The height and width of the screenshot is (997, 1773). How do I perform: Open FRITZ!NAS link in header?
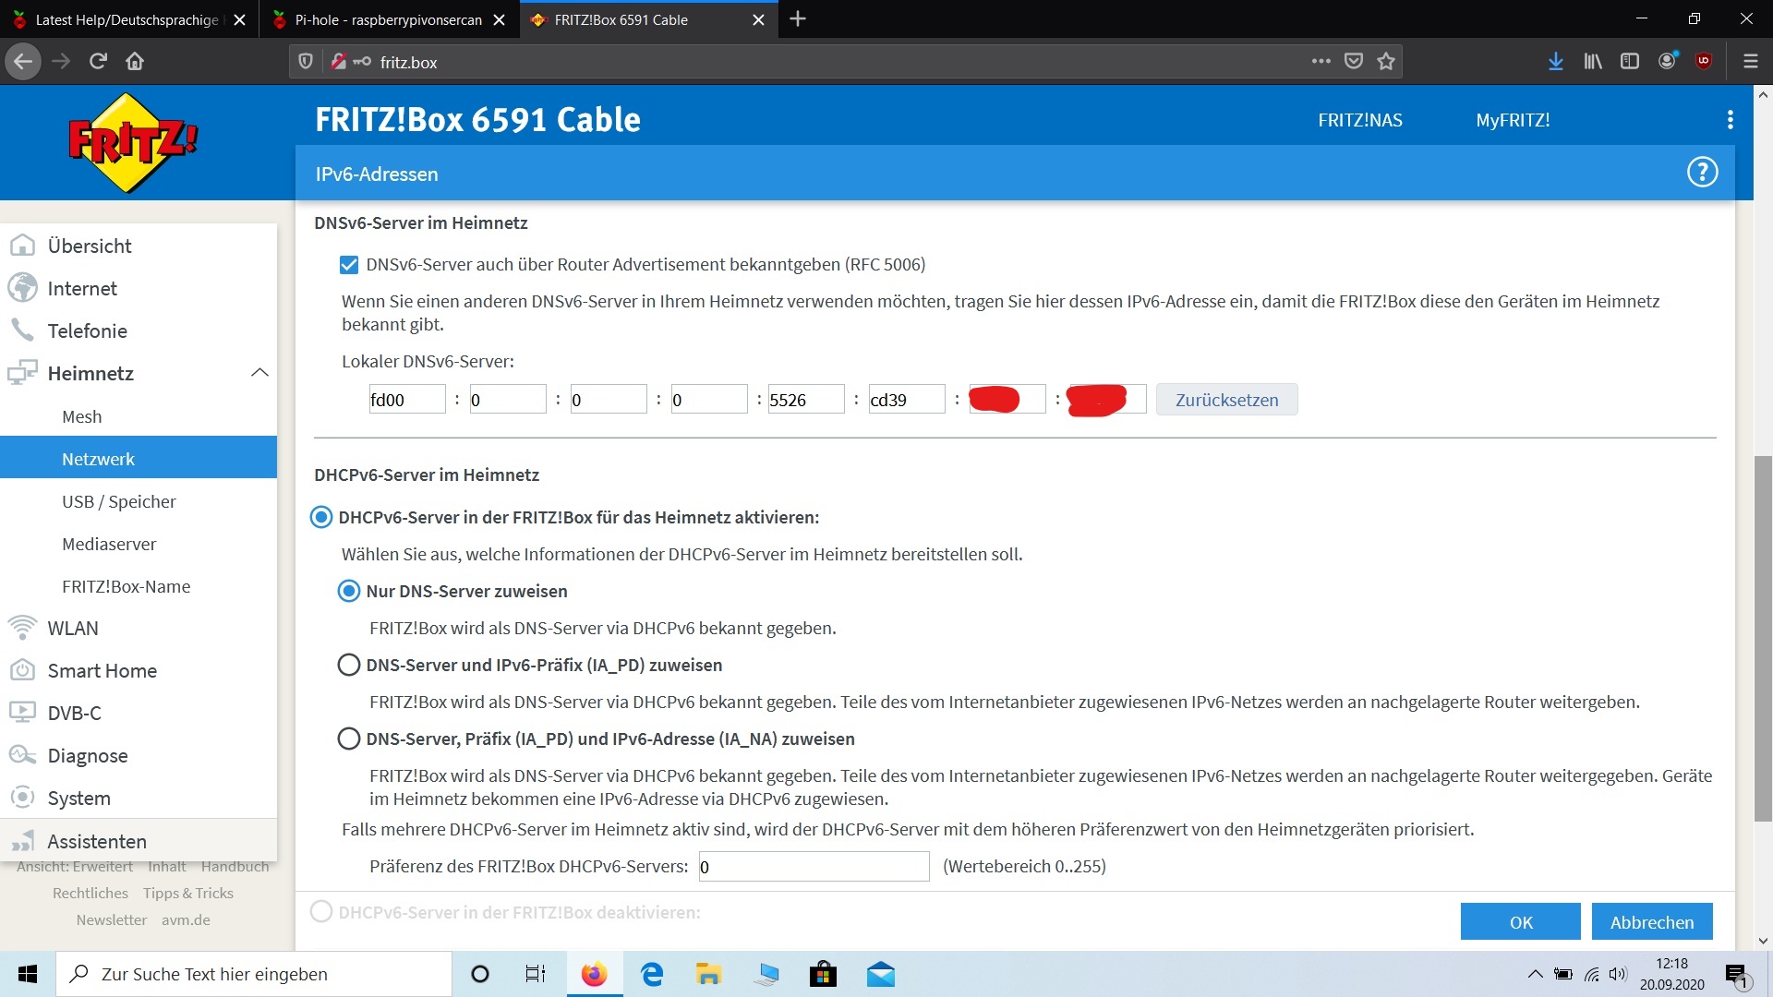1359,120
